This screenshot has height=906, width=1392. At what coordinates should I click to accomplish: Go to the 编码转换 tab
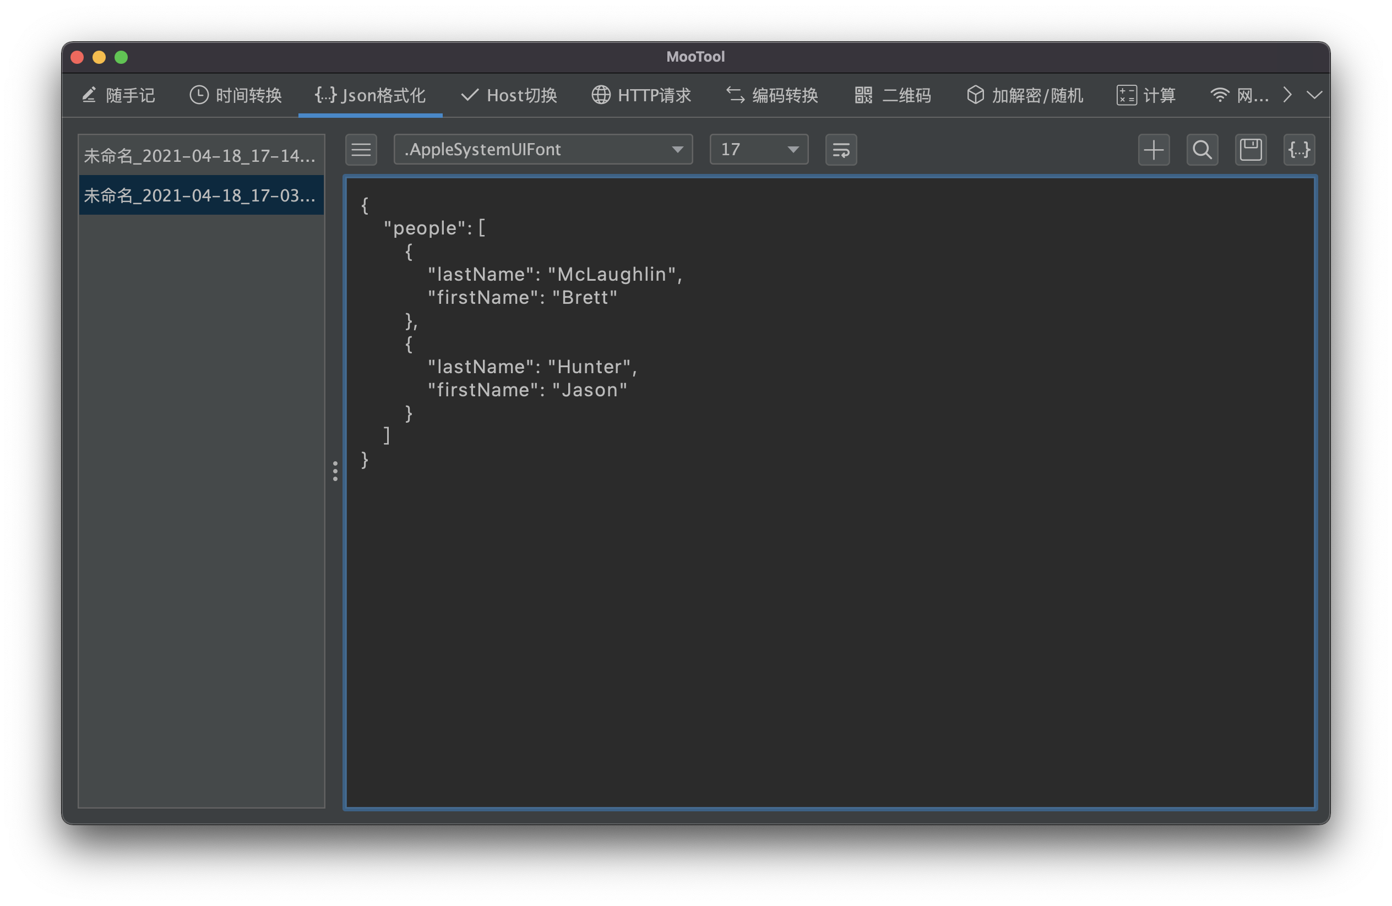[x=772, y=95]
